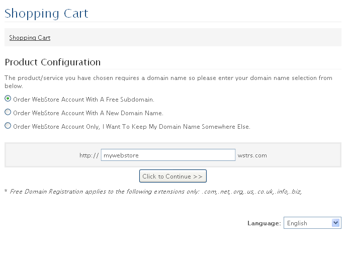Select the keep domain somewhere else radio
This screenshot has height=262, width=347.
click(x=8, y=126)
